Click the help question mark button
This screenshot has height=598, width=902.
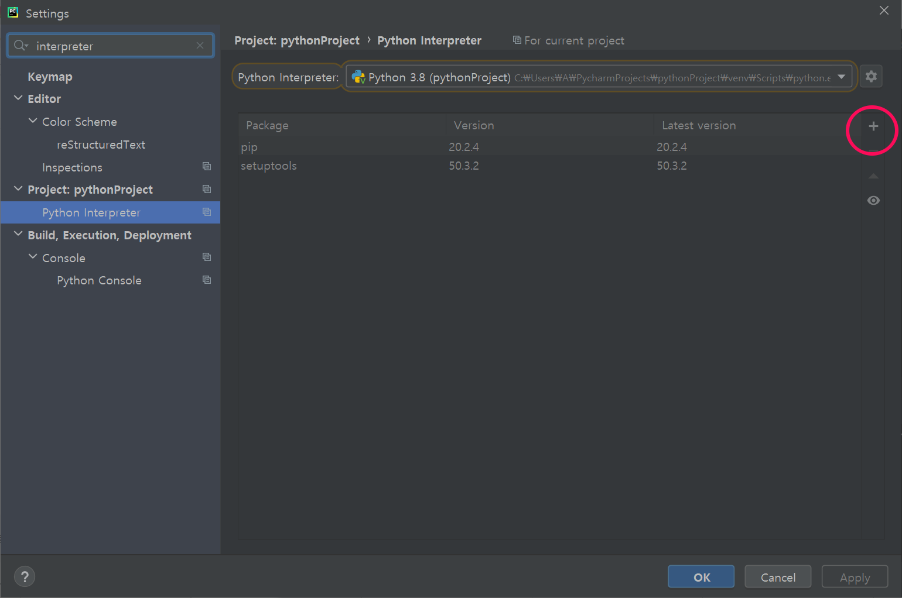point(25,576)
